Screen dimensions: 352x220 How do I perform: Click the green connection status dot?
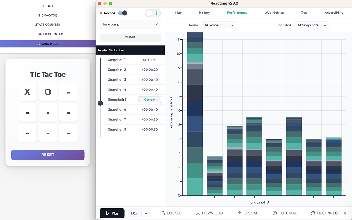pyautogui.click(x=345, y=213)
